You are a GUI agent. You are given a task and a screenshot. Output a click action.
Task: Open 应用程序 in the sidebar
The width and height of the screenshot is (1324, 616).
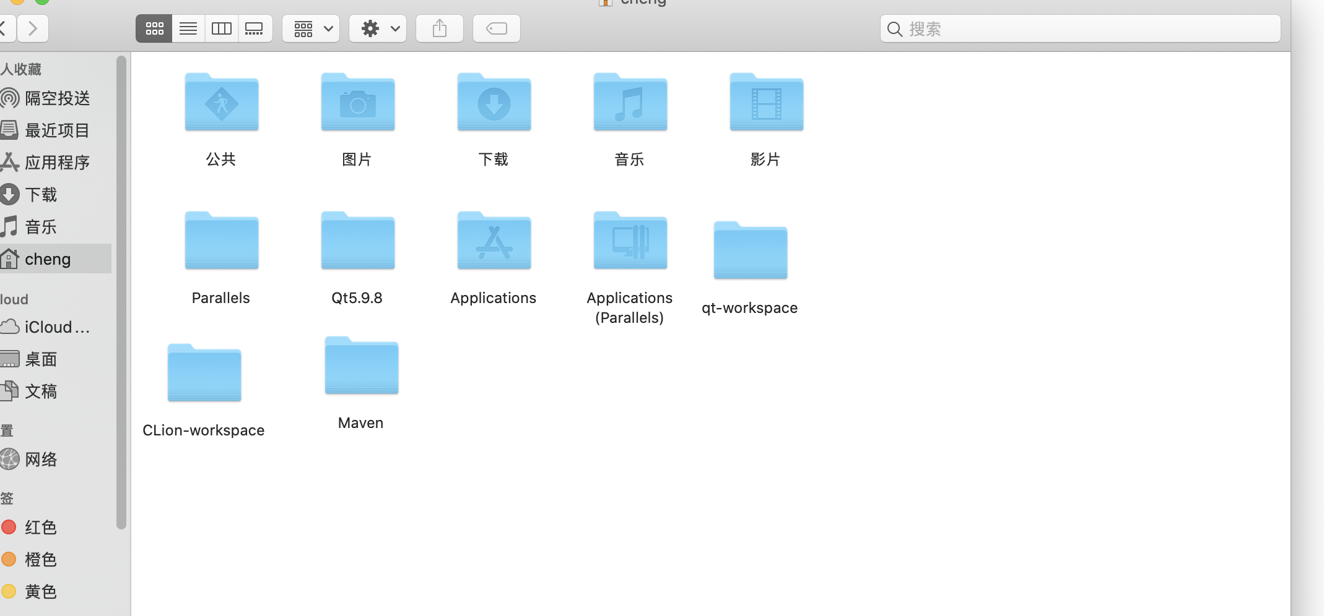coord(57,163)
